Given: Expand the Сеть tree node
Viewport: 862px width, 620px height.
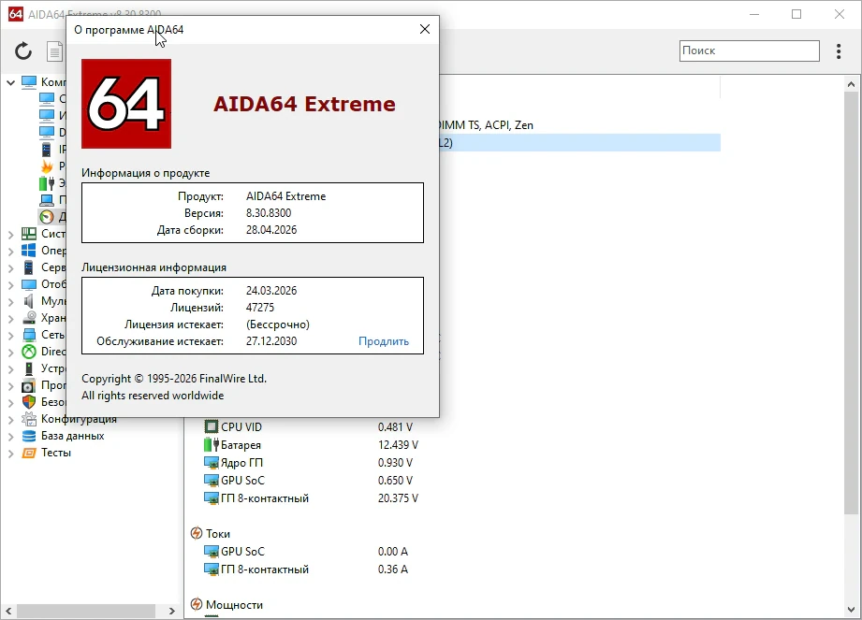Looking at the screenshot, I should (x=10, y=336).
